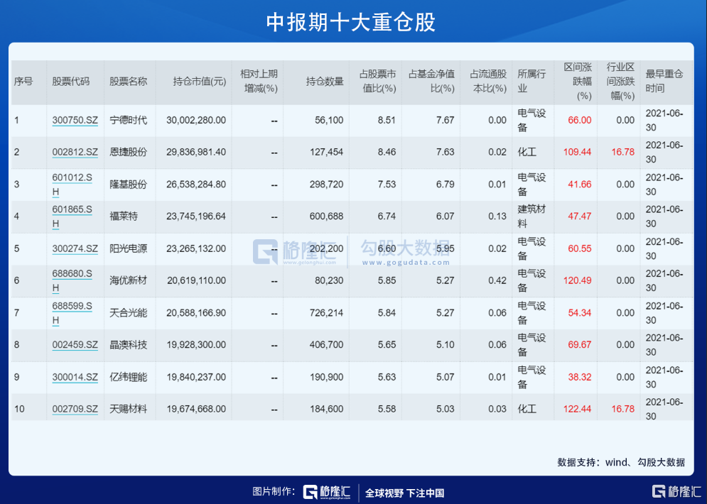Open stock code link 601865.SH
Image resolution: width=707 pixels, height=504 pixels.
point(72,217)
